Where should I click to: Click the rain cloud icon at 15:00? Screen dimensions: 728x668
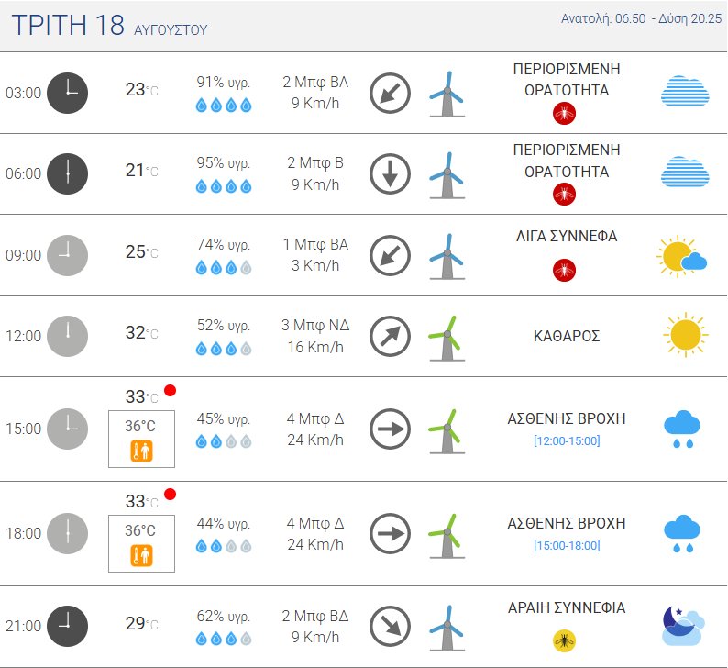tap(682, 429)
